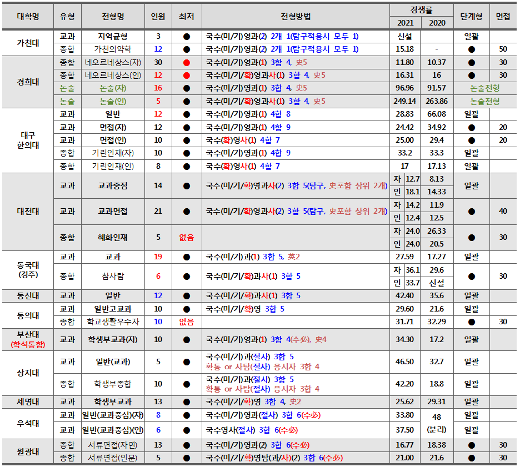Click the 48 (분리) merged cell
Image resolution: width=520 pixels, height=467 pixels.
437,423
